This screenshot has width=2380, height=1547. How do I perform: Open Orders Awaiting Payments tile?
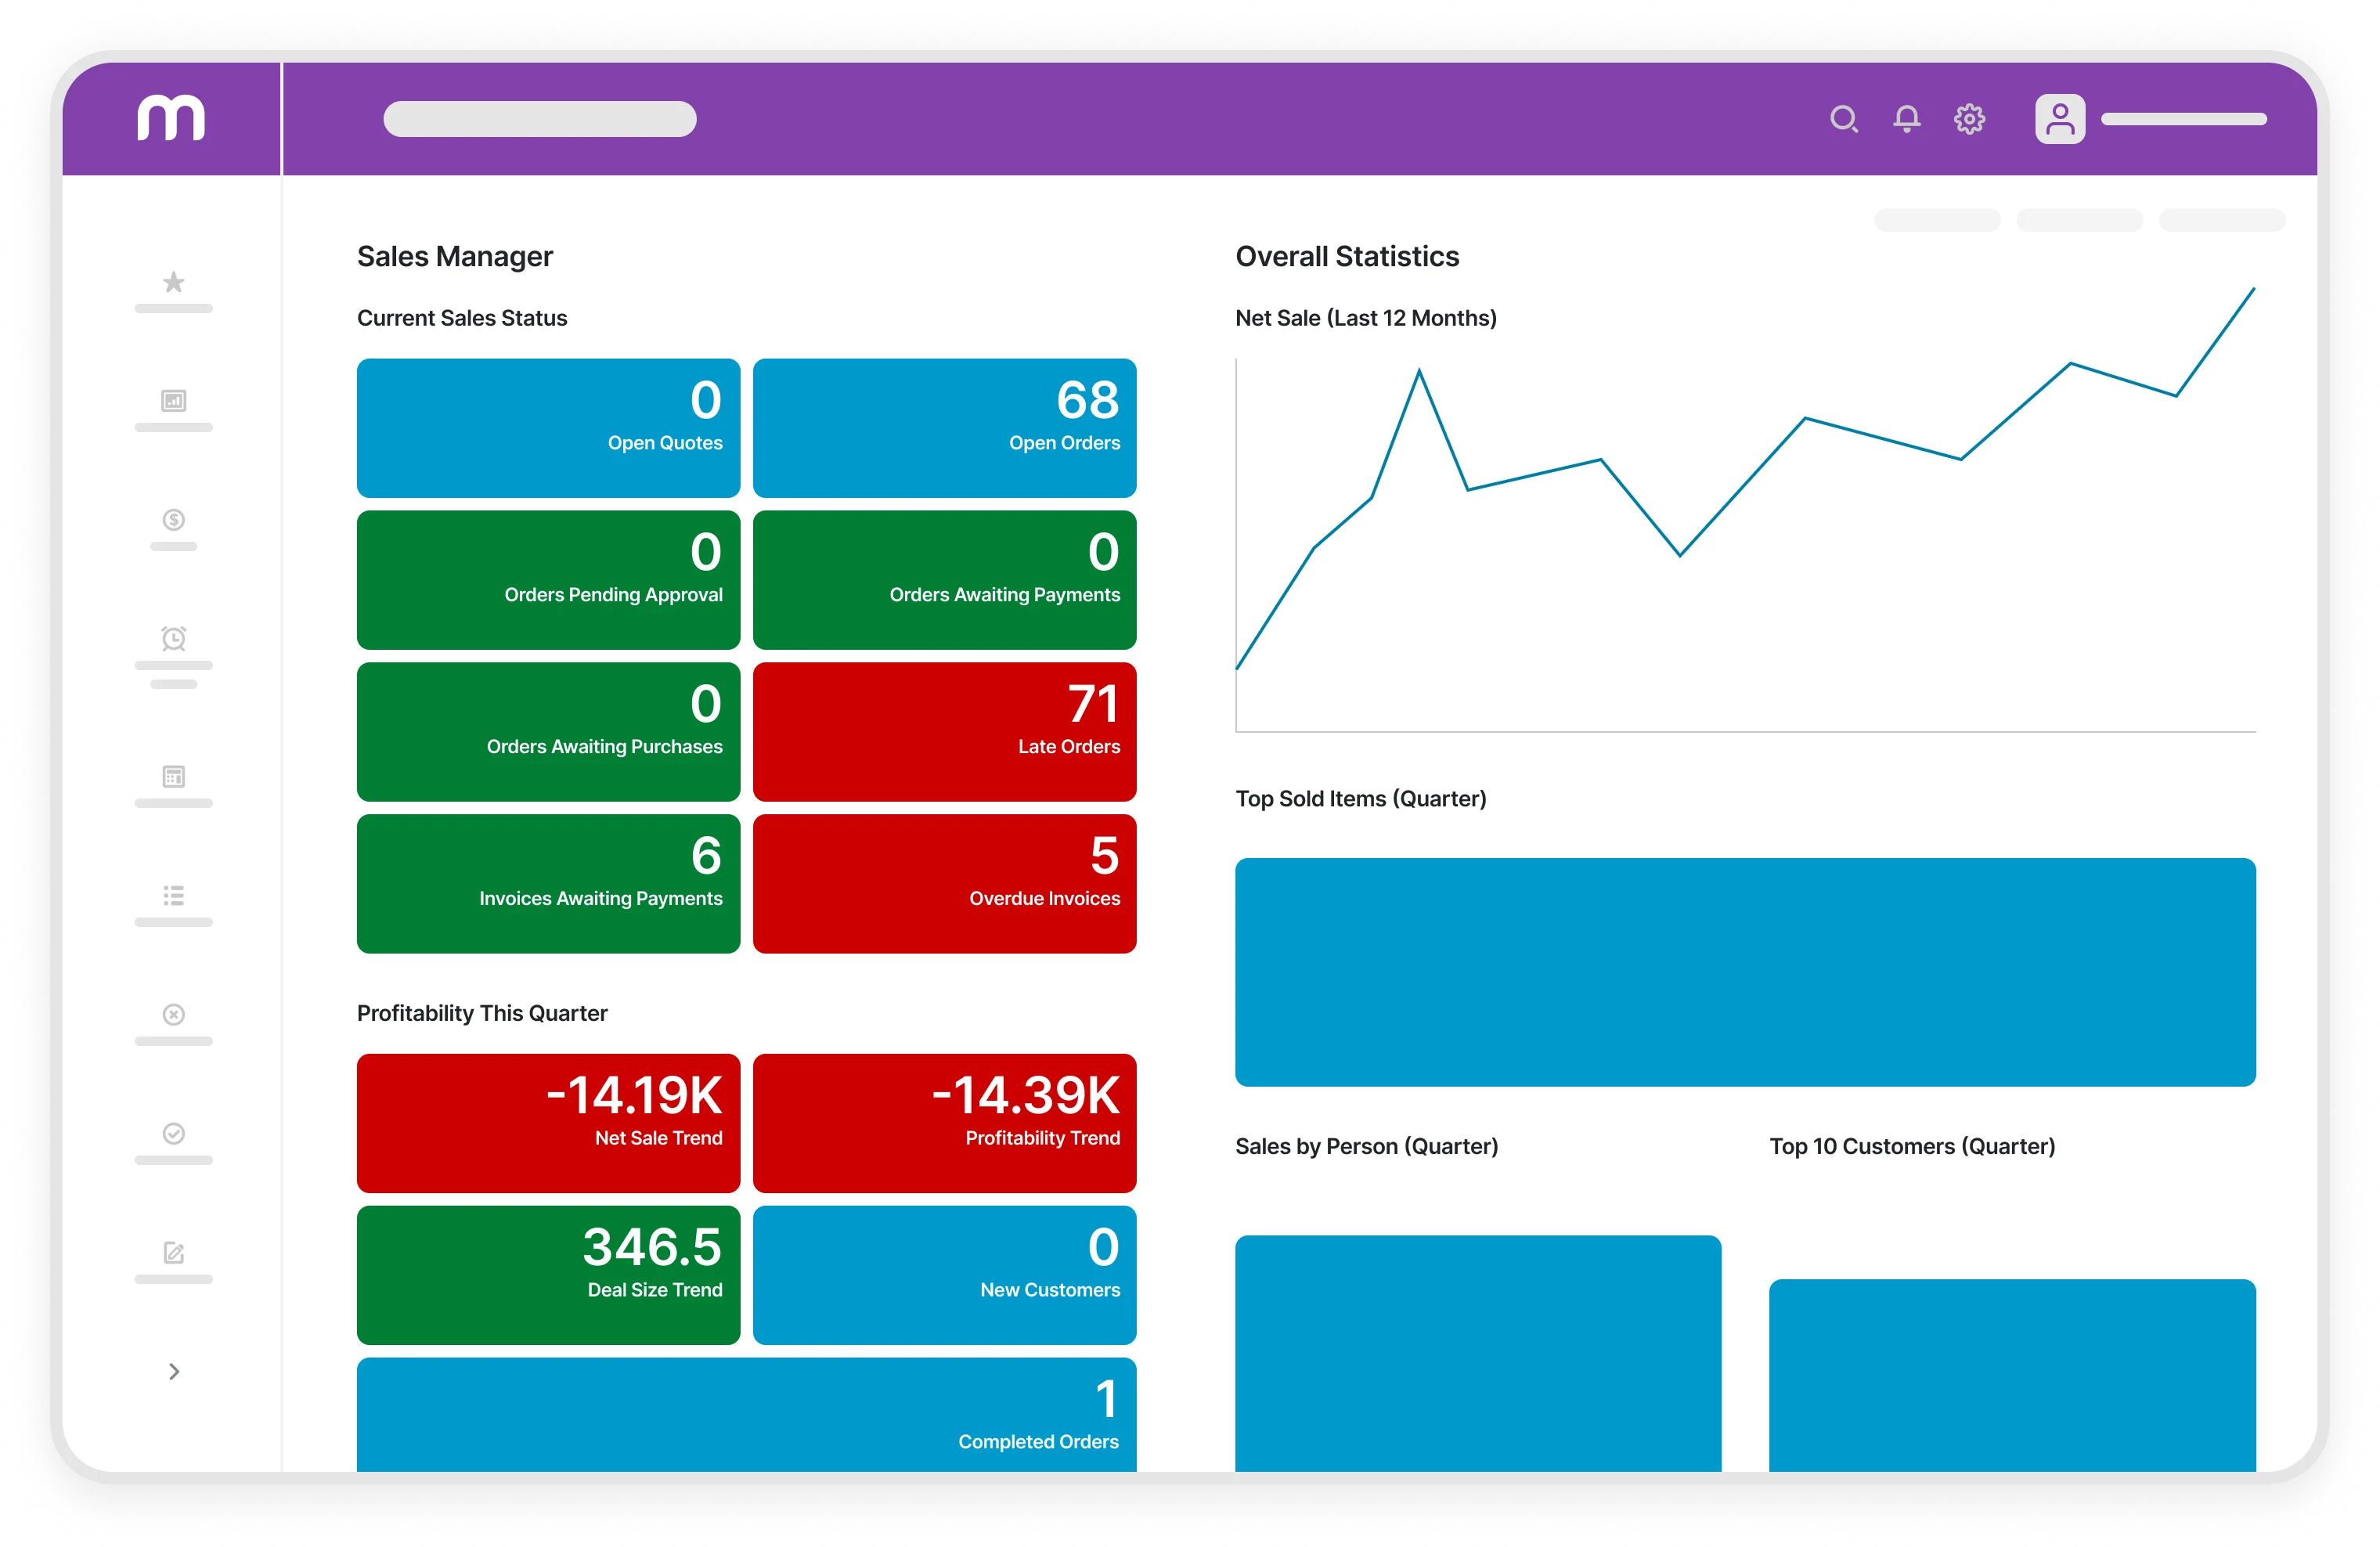(x=944, y=580)
